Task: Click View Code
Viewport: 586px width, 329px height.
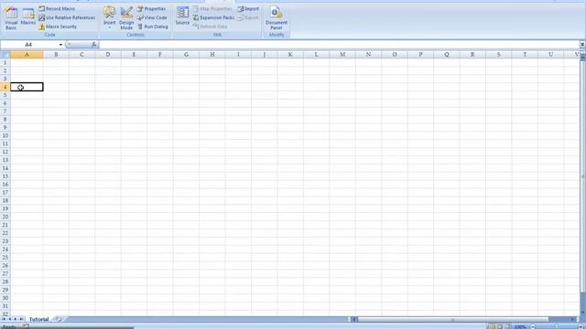Action: pyautogui.click(x=152, y=17)
